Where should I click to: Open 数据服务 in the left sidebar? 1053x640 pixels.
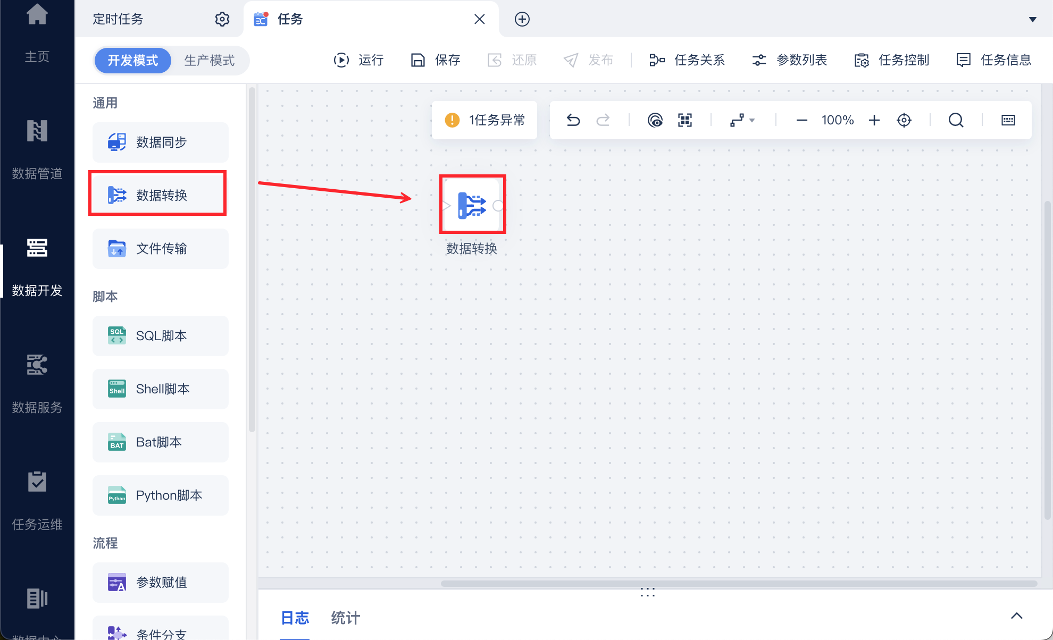coord(37,383)
